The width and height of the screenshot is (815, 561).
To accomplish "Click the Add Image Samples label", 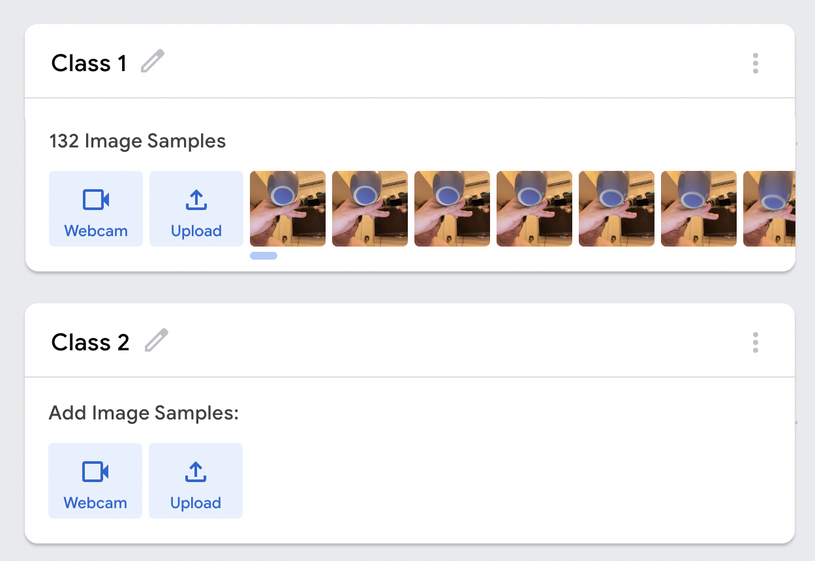I will tap(144, 413).
